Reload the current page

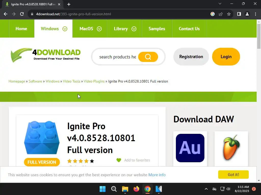click(x=22, y=14)
